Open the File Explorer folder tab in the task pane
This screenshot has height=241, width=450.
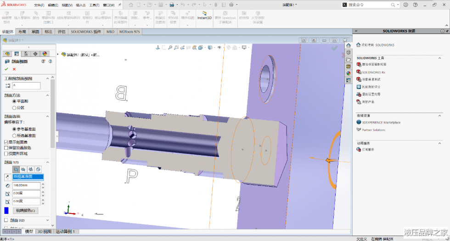tap(348, 59)
